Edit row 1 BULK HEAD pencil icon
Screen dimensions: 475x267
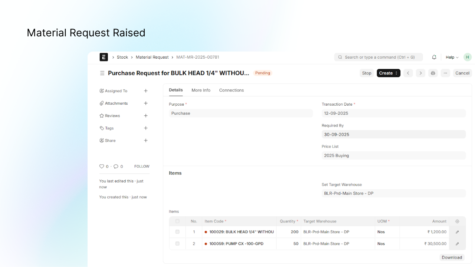[457, 232]
